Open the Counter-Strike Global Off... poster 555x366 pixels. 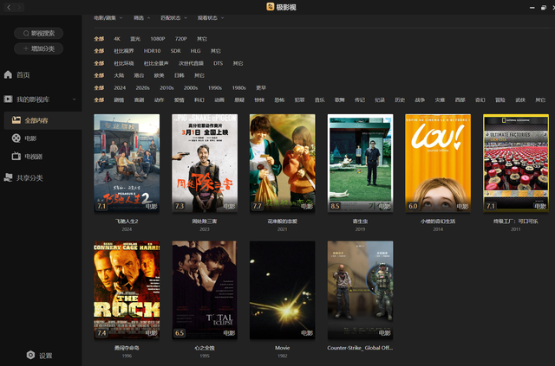(361, 290)
